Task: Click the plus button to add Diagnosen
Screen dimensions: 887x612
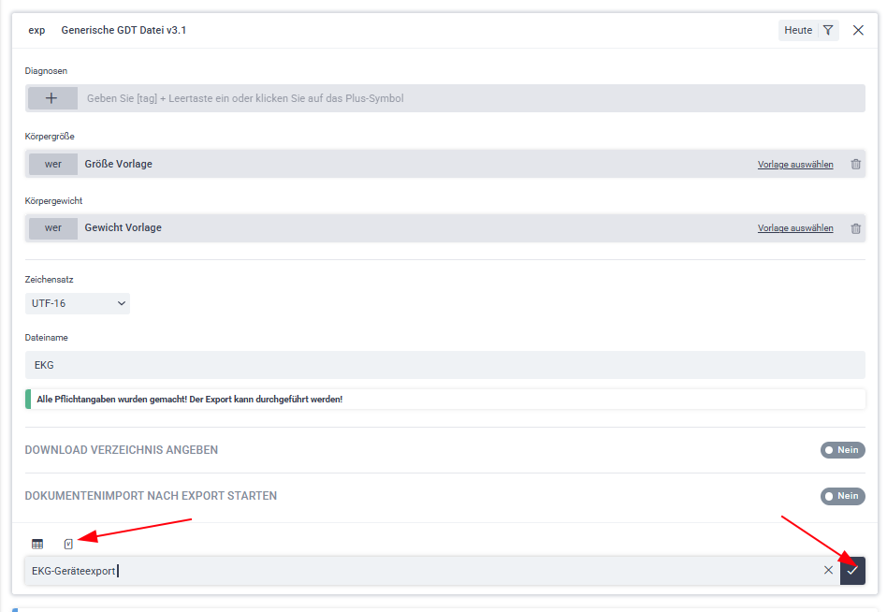Action: coord(52,98)
